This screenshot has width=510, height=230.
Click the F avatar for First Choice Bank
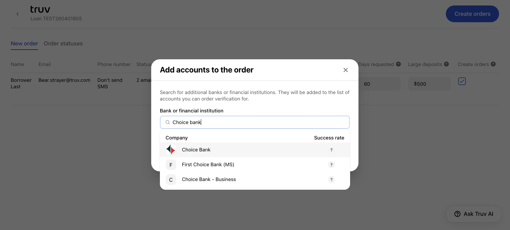pyautogui.click(x=171, y=165)
